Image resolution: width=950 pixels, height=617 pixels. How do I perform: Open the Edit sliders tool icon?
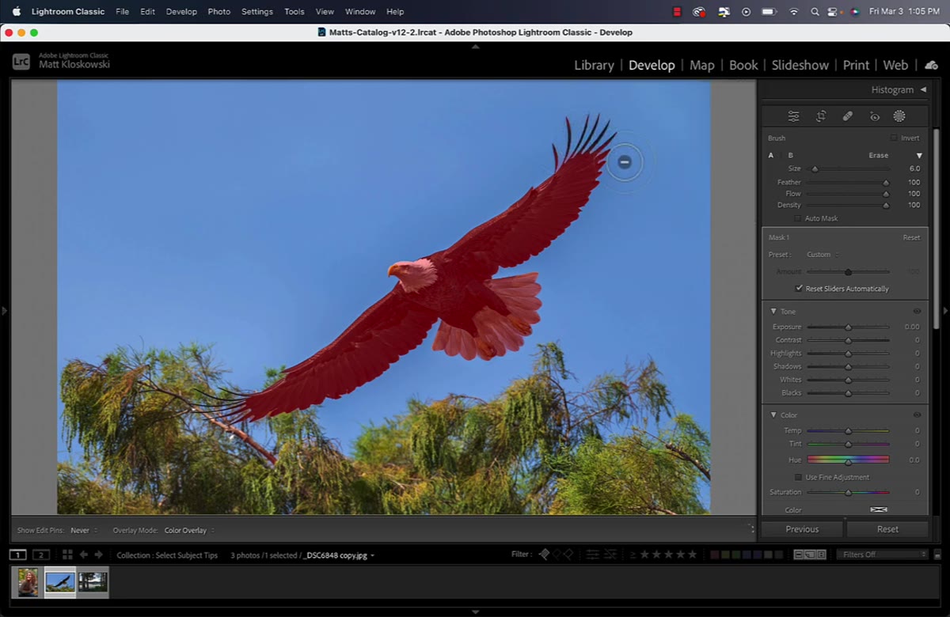[x=793, y=116]
